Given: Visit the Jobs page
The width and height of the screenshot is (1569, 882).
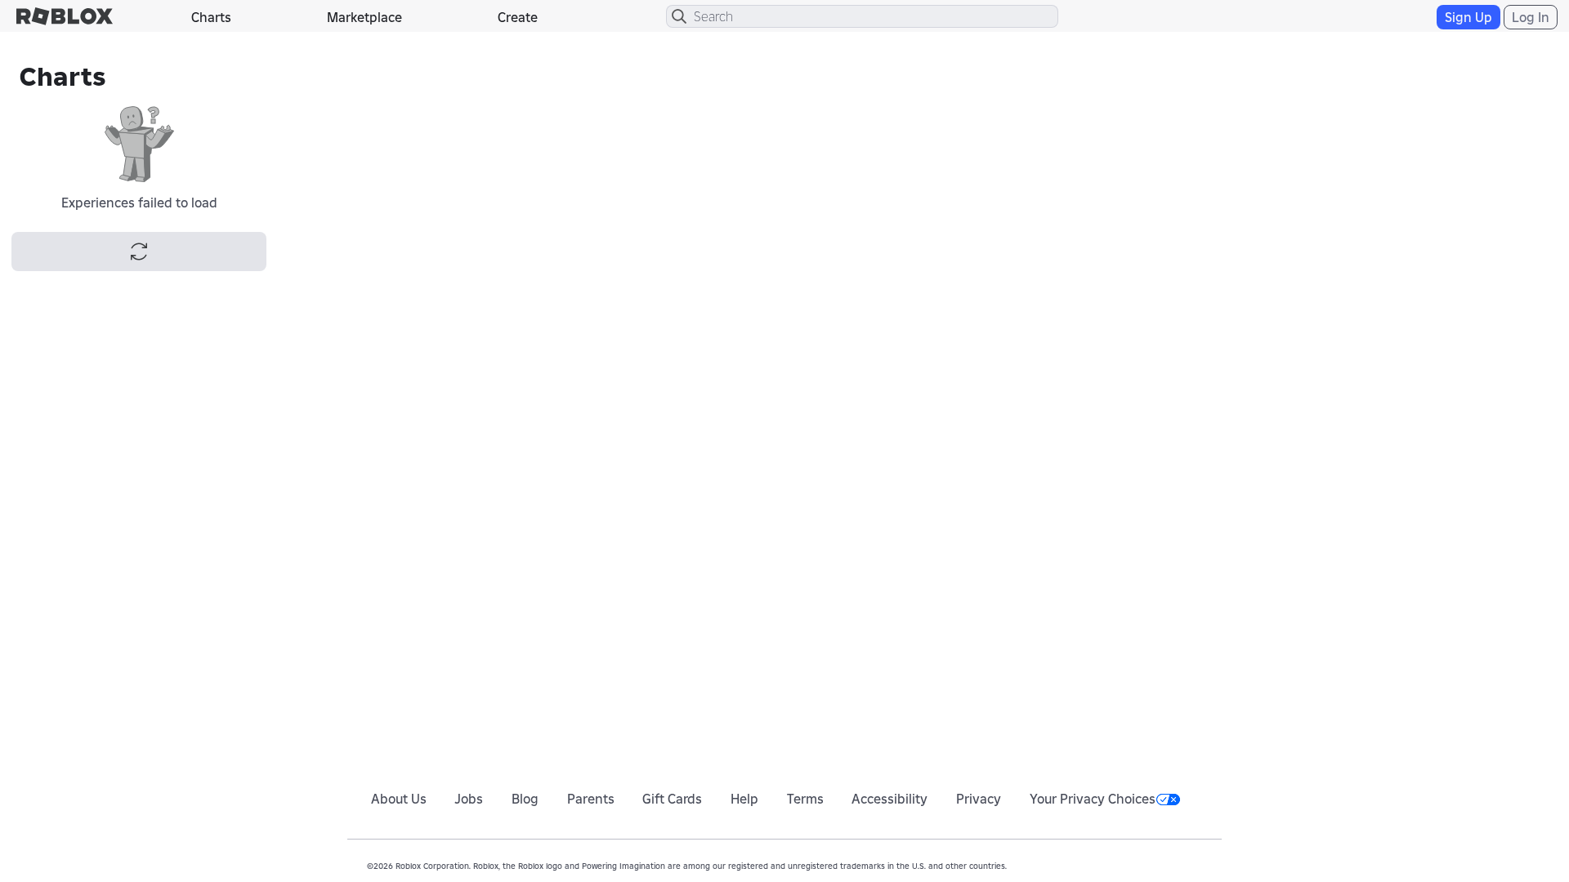Looking at the screenshot, I should click(x=467, y=799).
